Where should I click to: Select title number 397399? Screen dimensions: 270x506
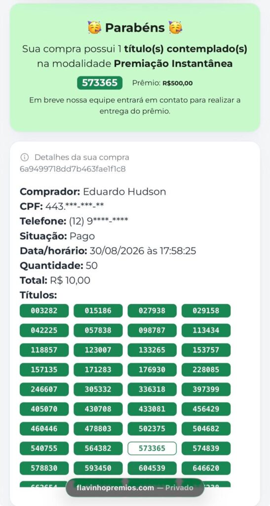click(206, 389)
